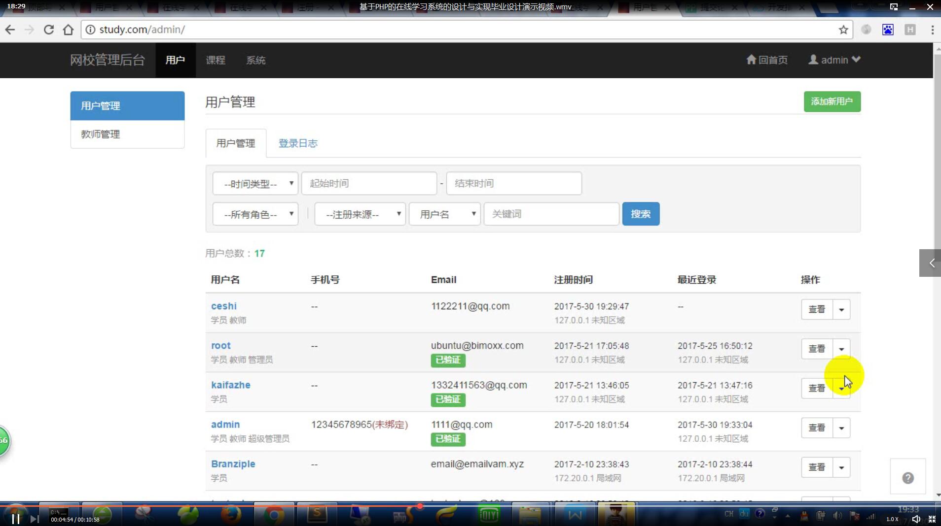Open the Branziple user link
The width and height of the screenshot is (941, 526).
click(x=233, y=463)
